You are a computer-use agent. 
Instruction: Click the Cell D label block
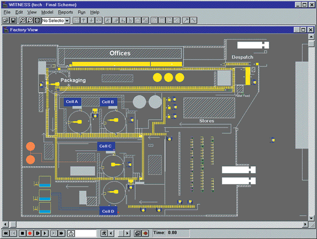109,211
